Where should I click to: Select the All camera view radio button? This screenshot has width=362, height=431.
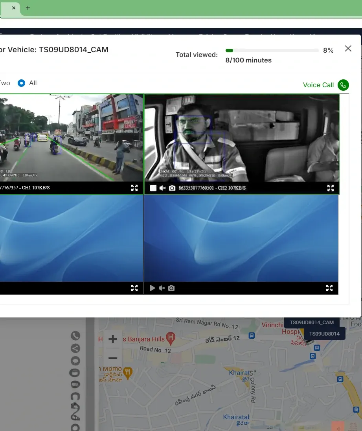pos(22,83)
